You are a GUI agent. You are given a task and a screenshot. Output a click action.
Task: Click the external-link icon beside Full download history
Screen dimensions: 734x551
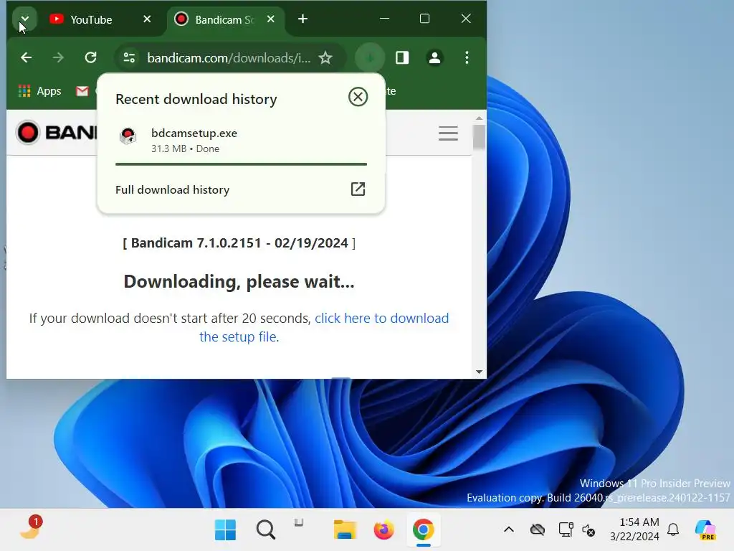click(x=358, y=189)
